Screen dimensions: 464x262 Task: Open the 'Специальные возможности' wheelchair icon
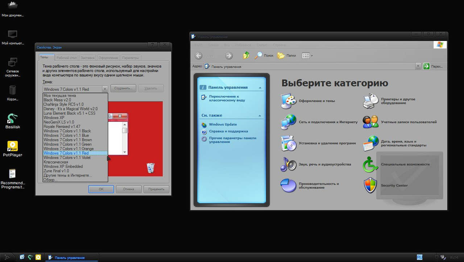pos(371,164)
